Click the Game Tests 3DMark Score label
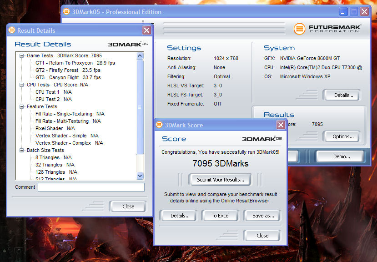The image size is (377, 262). tap(64, 55)
